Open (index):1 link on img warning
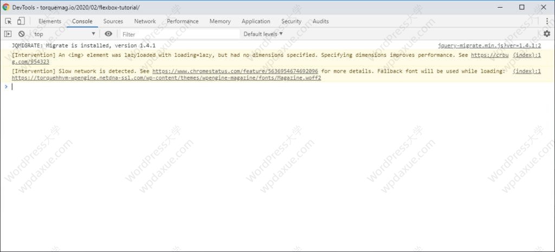The width and height of the screenshot is (555, 252). tap(527, 55)
